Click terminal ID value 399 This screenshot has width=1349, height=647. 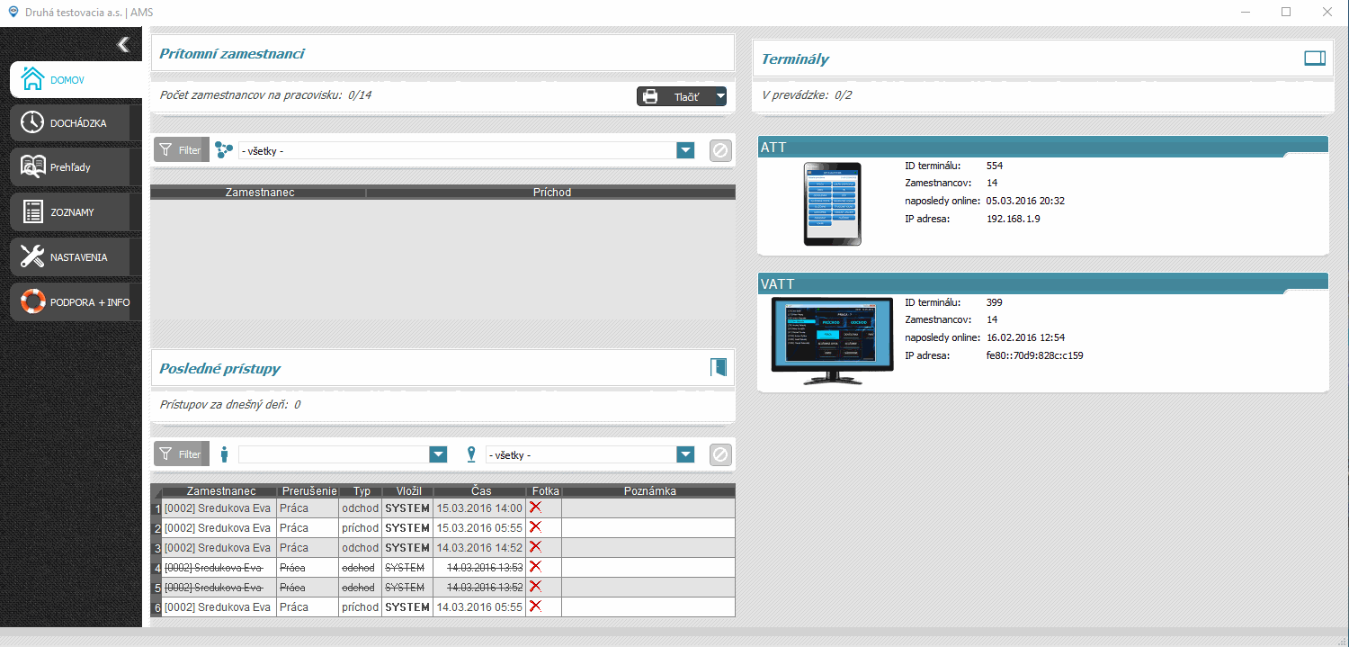(994, 303)
